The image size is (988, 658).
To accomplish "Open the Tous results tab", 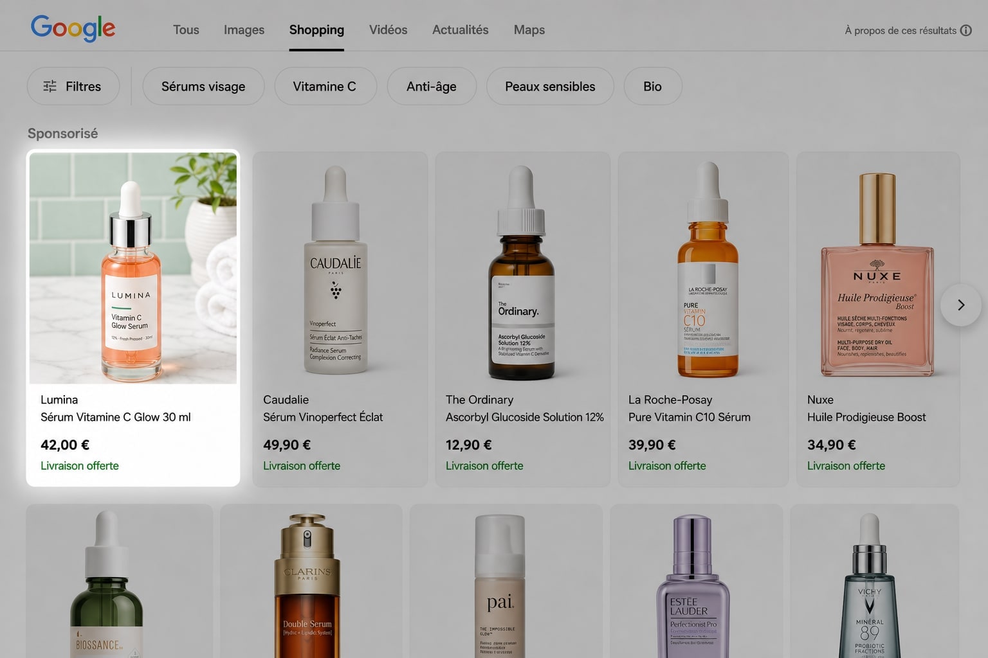I will [x=186, y=30].
